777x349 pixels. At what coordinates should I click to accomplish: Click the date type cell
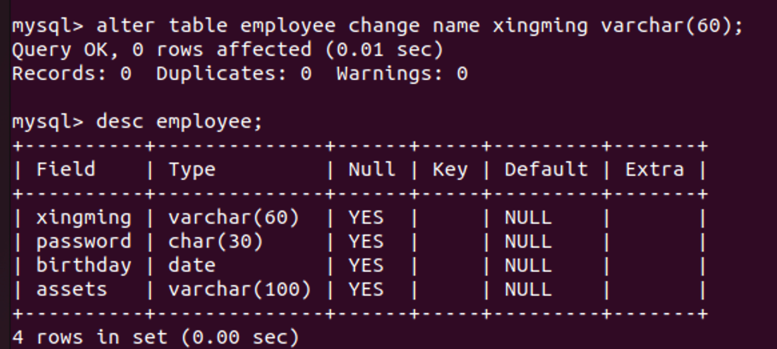[x=192, y=266]
